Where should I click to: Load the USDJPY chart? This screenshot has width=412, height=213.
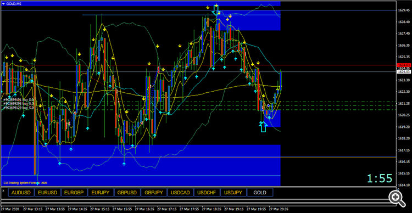[233, 193]
